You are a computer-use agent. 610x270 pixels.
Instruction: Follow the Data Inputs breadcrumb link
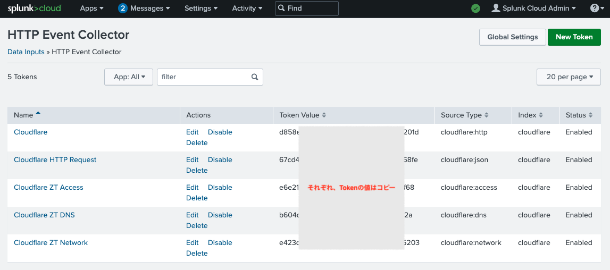coord(26,52)
